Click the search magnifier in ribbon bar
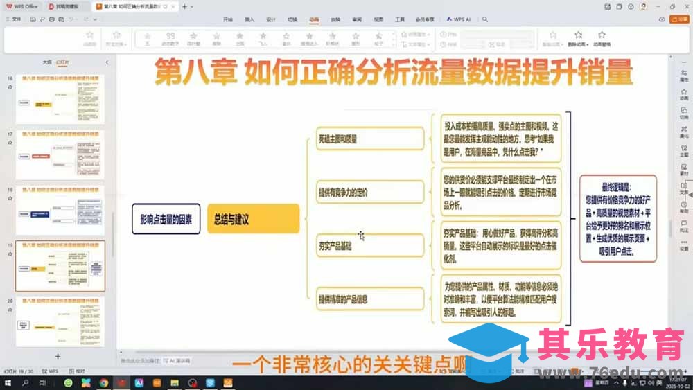693x390 pixels. (x=485, y=19)
